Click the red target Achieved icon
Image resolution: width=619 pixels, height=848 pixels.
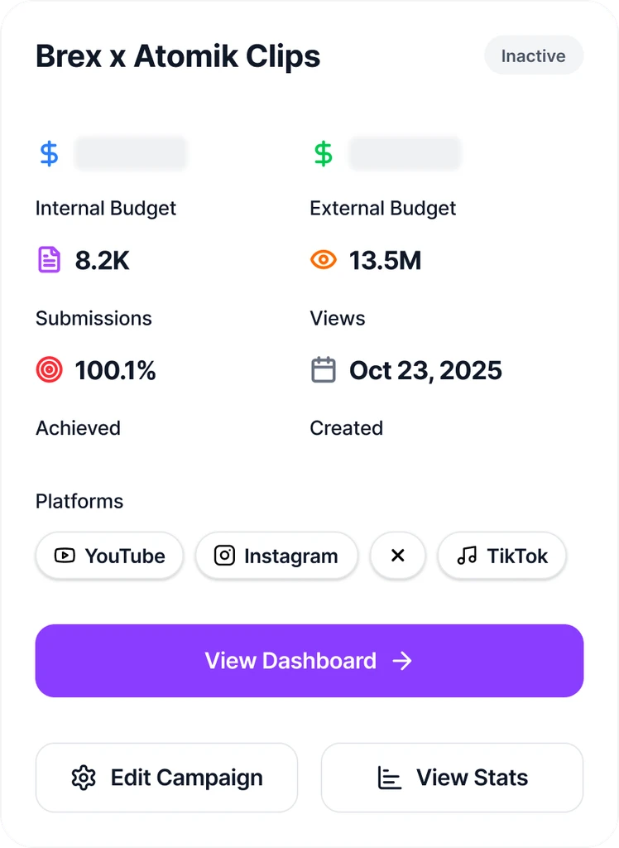50,370
